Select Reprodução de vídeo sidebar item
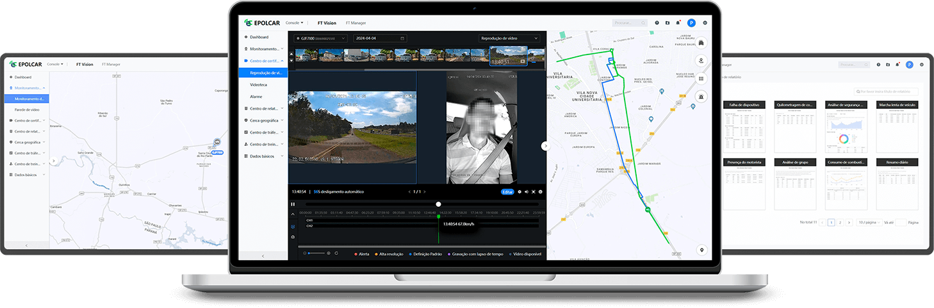 pos(263,72)
